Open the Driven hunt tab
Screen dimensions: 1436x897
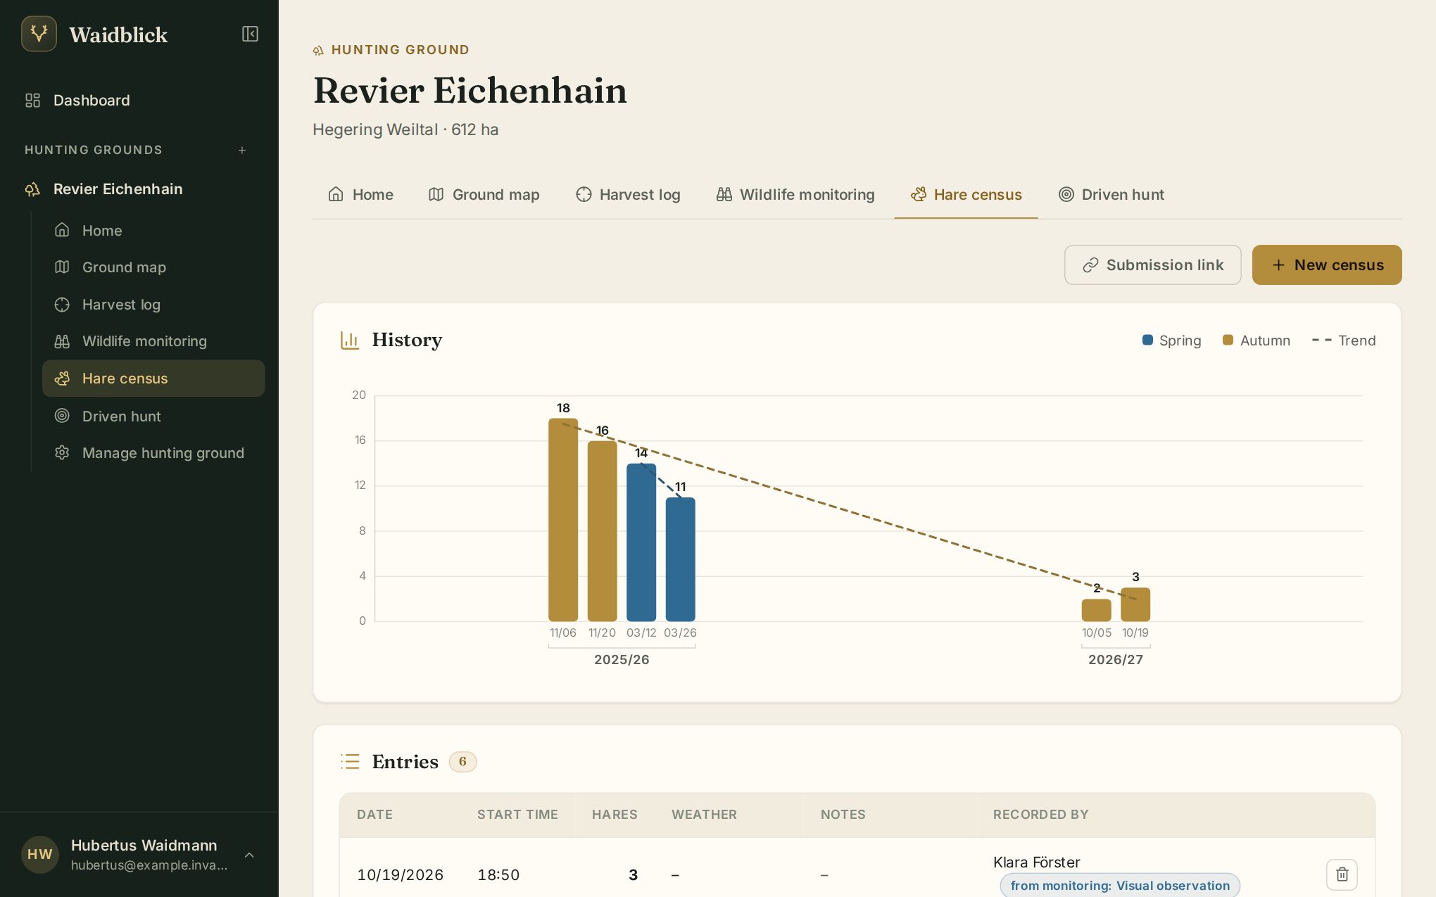(x=1111, y=195)
